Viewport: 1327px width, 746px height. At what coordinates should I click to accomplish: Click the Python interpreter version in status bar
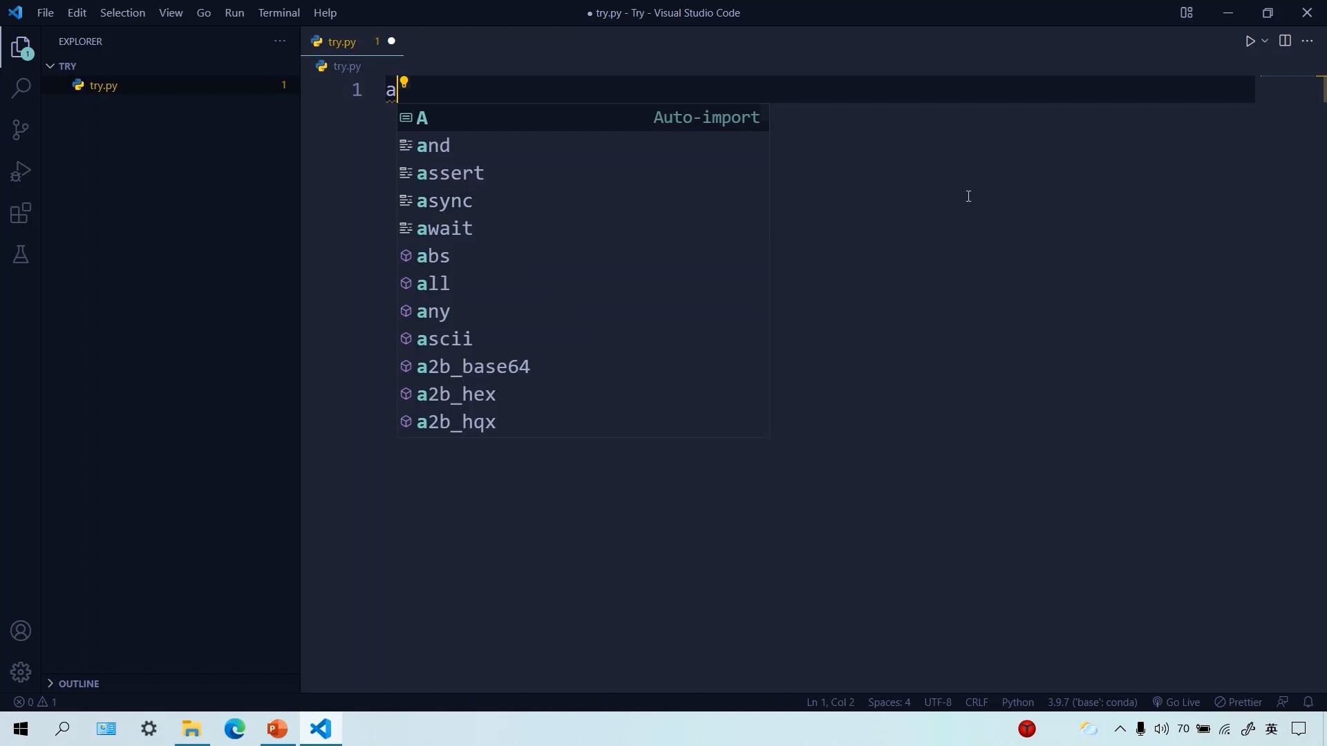click(1092, 702)
